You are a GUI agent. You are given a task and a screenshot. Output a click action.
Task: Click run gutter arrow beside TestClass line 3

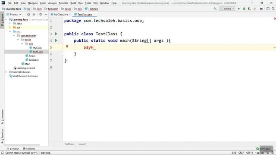click(x=56, y=34)
